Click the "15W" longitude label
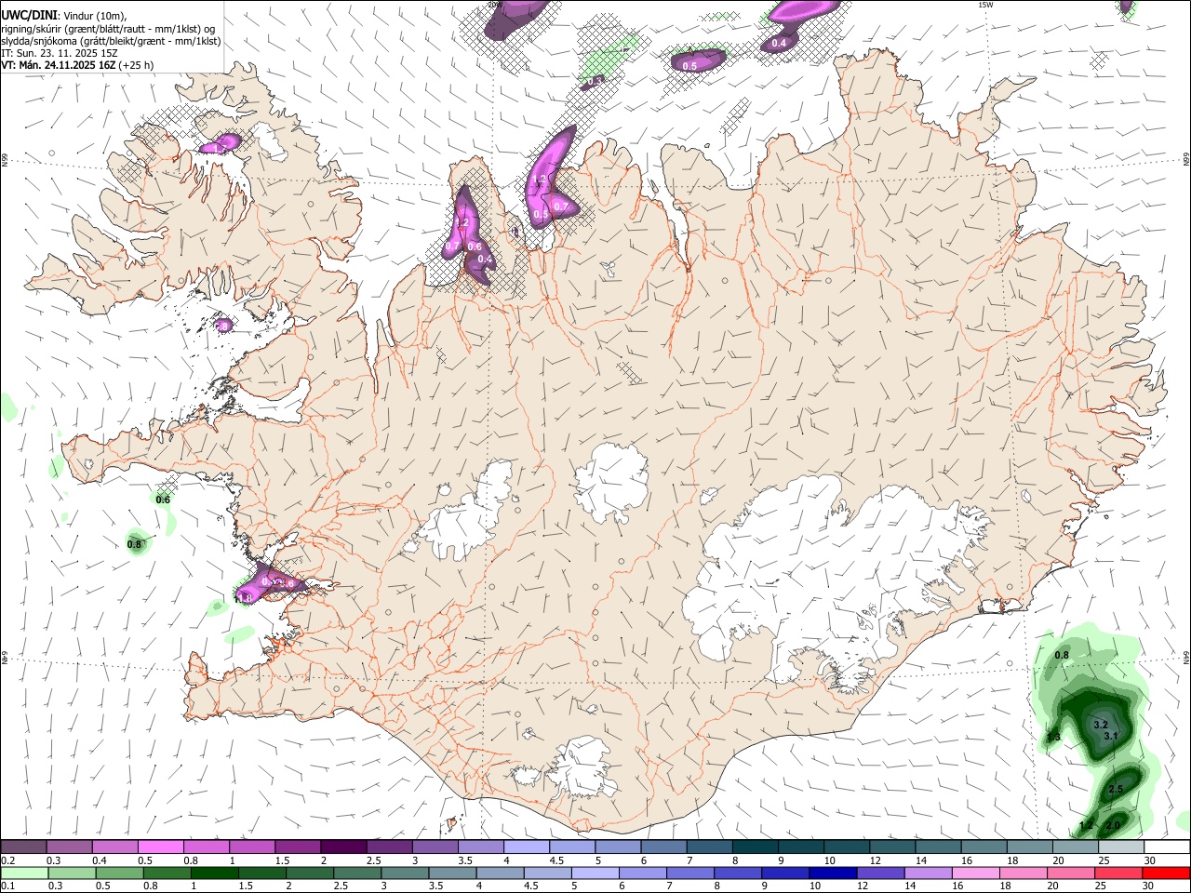 point(985,5)
